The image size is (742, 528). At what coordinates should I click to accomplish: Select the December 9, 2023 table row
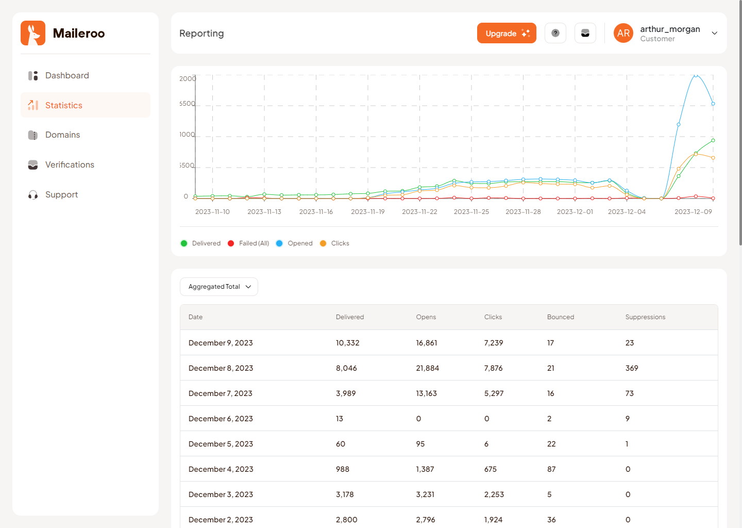(448, 342)
